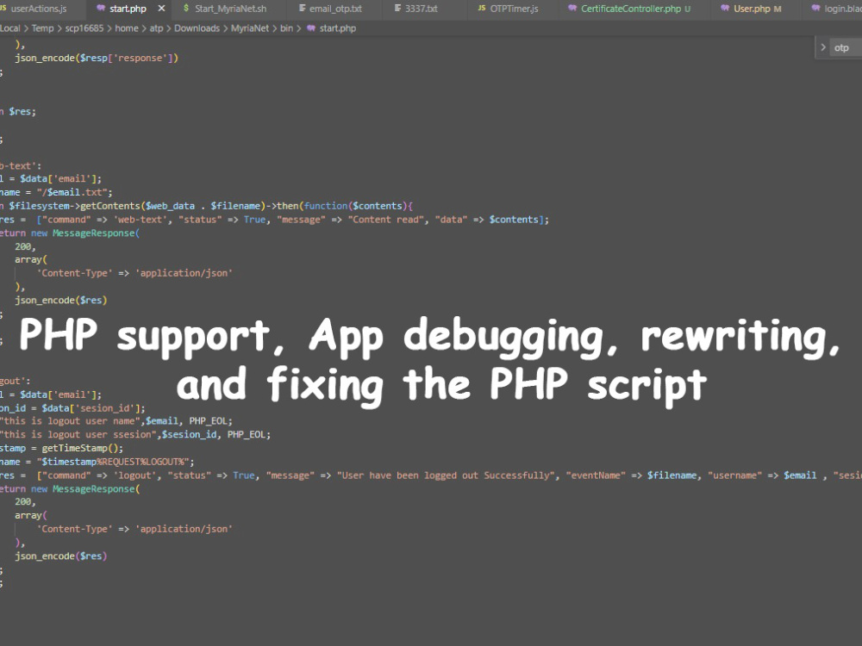Open the atp breadcrumb folder

tap(156, 28)
